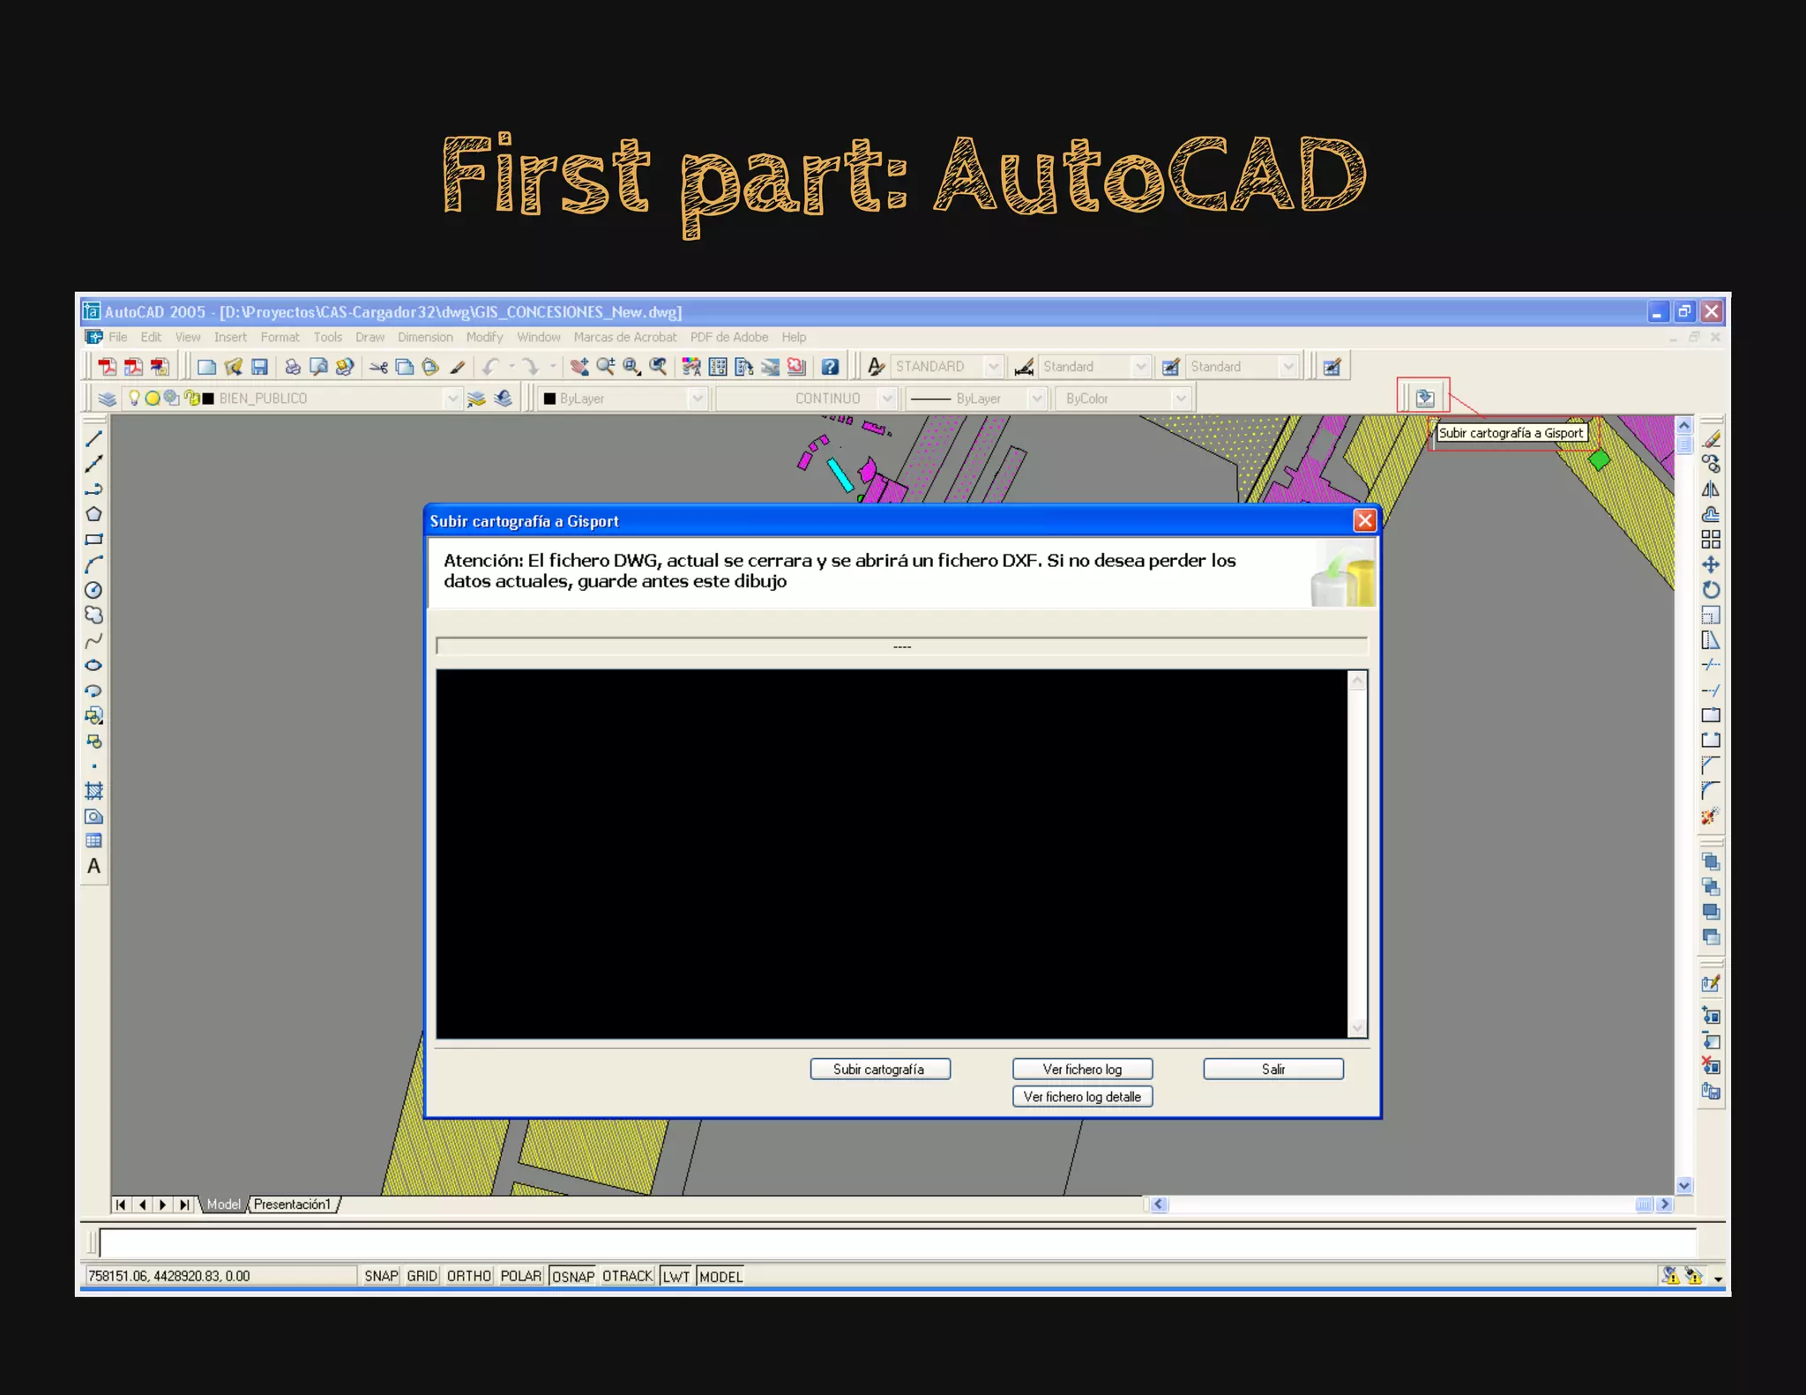Open the Marcas de Acrobat menu

[x=625, y=337]
